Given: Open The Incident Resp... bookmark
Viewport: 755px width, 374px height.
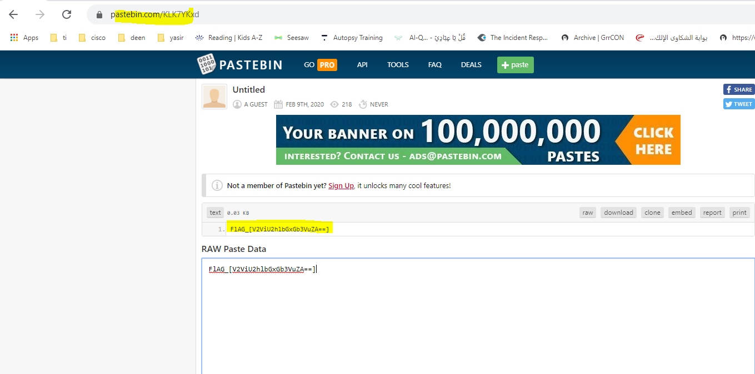Looking at the screenshot, I should [x=513, y=38].
